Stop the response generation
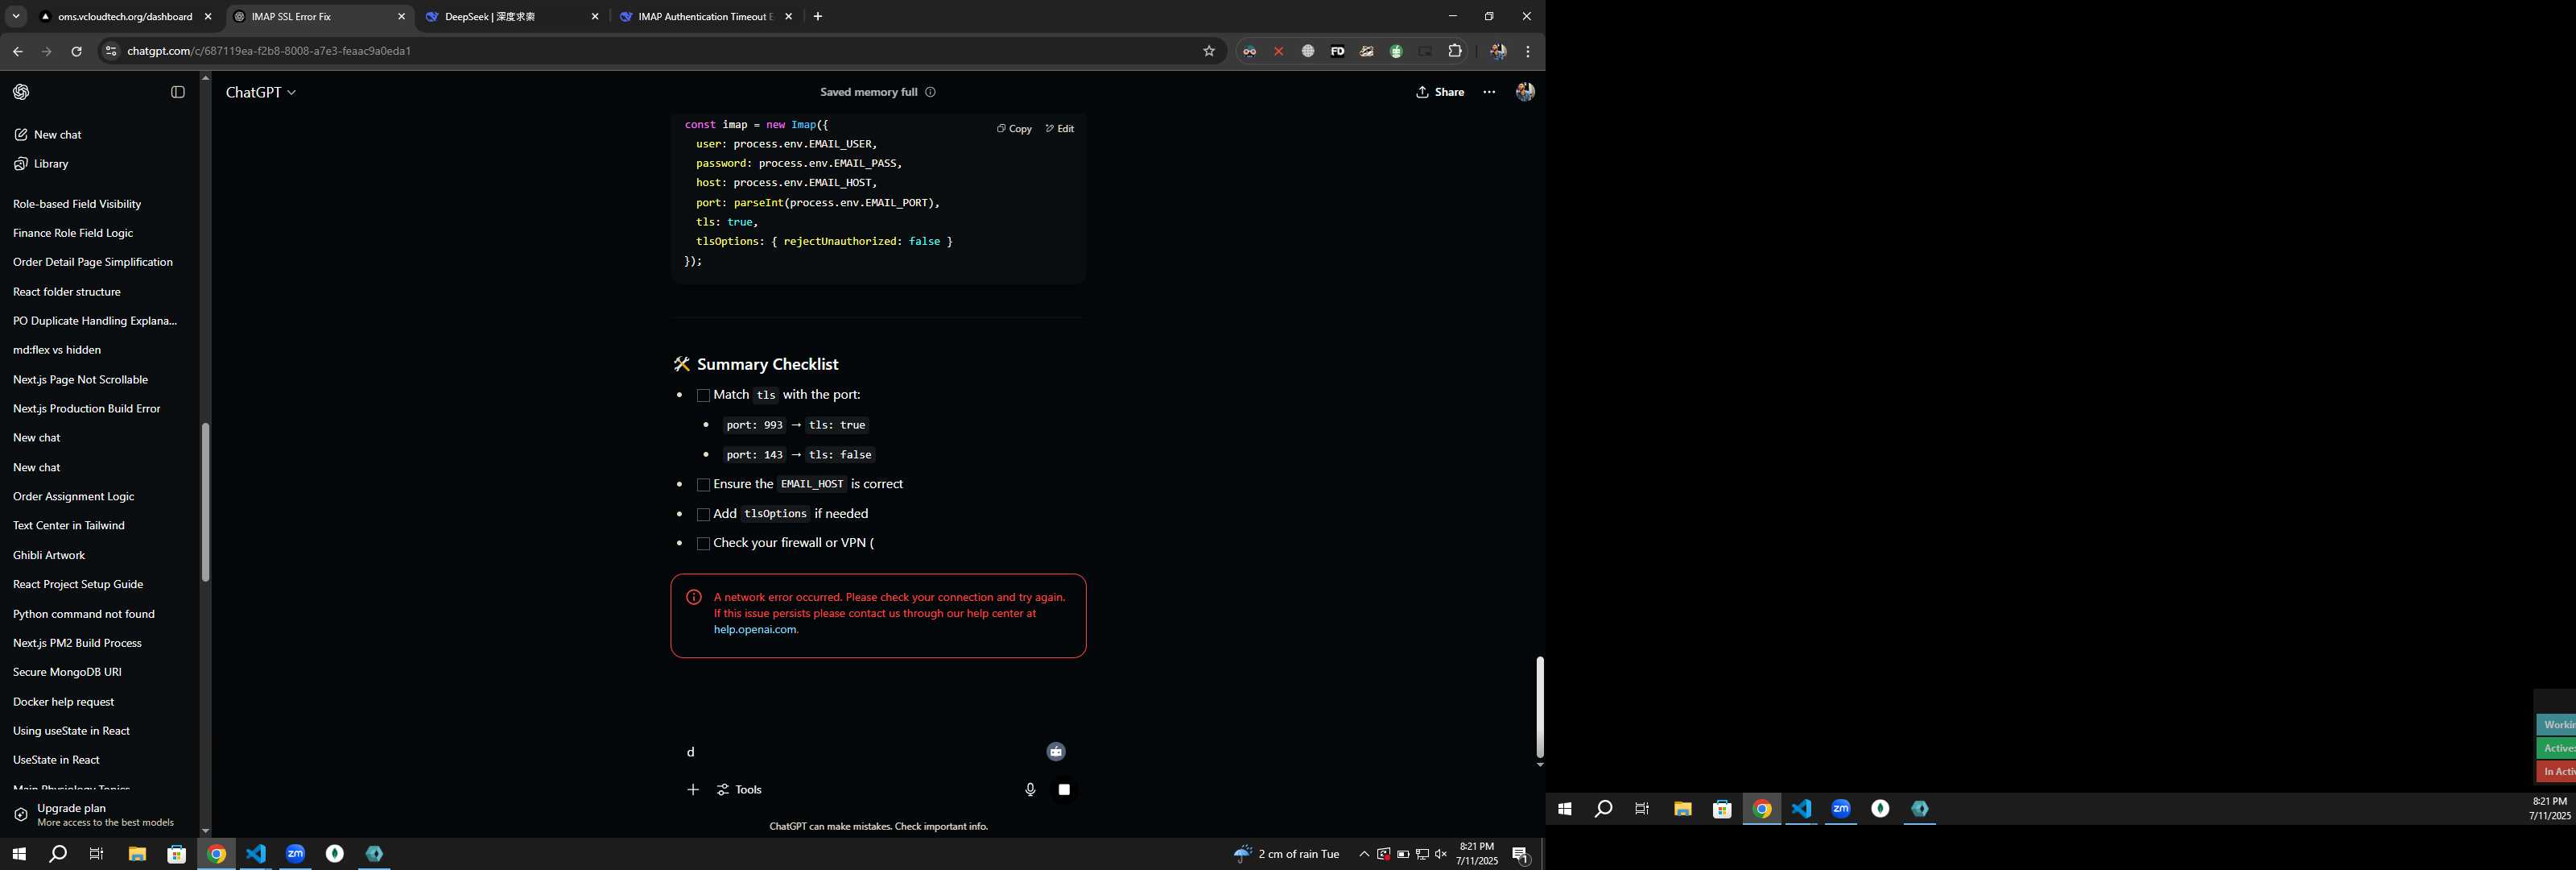This screenshot has height=870, width=2576. [x=1064, y=790]
